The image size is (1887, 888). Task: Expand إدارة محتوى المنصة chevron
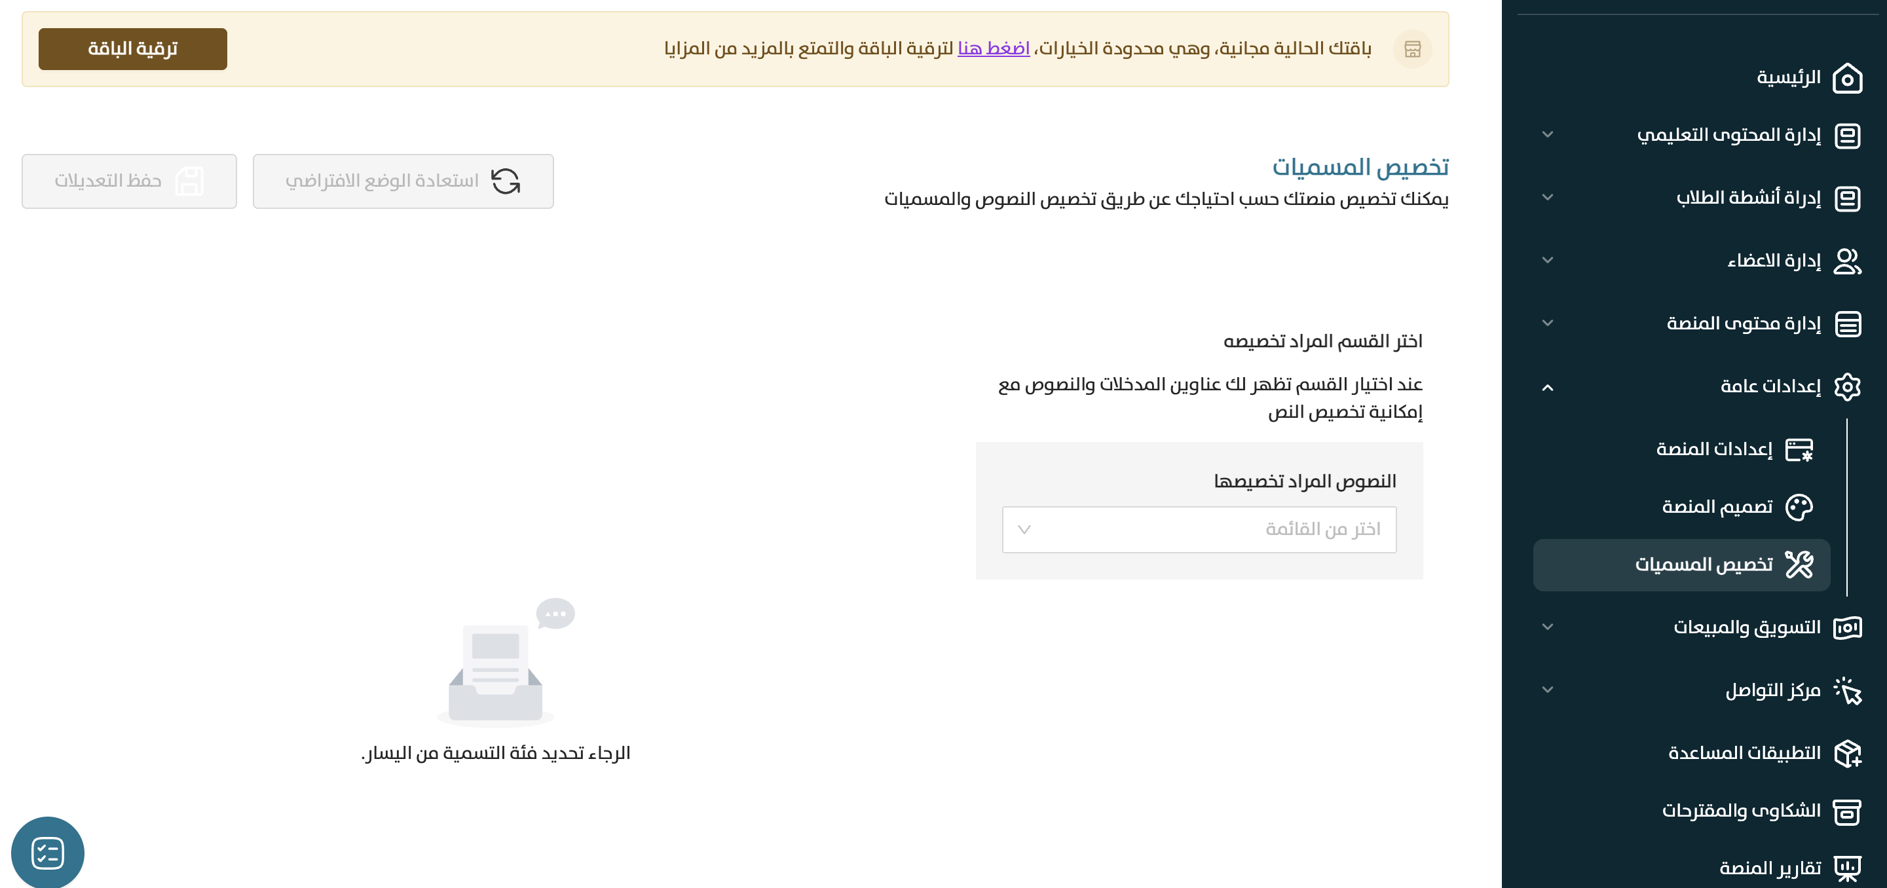[1547, 323]
